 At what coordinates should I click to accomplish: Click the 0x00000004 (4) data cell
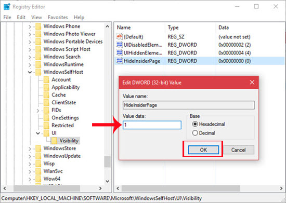(x=235, y=53)
